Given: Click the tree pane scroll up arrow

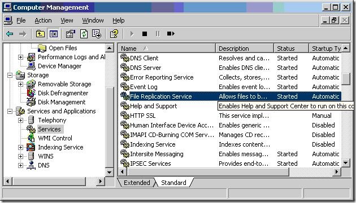Looking at the screenshot, I should tap(110, 48).
